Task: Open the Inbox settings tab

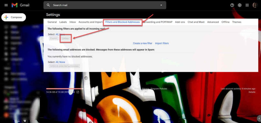Action: click(73, 22)
